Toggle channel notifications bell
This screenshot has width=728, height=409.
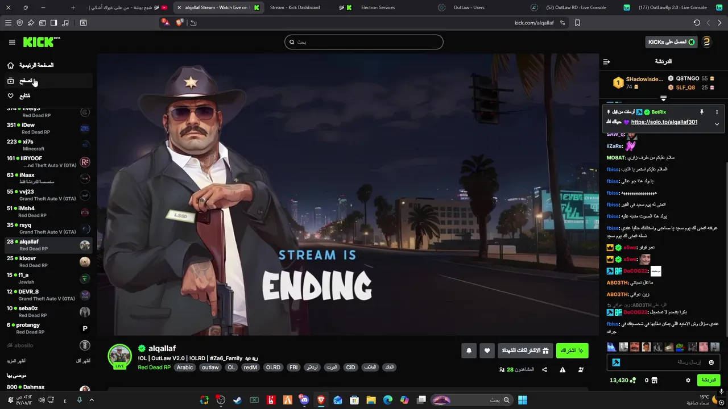(x=469, y=350)
